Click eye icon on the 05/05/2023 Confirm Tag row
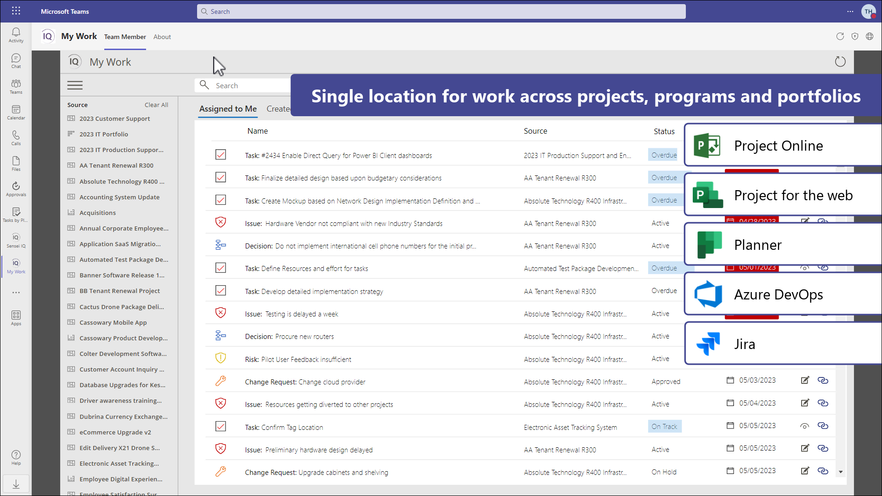 tap(804, 426)
